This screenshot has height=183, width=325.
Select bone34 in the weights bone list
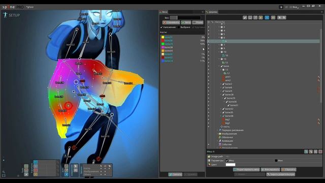tap(169, 51)
